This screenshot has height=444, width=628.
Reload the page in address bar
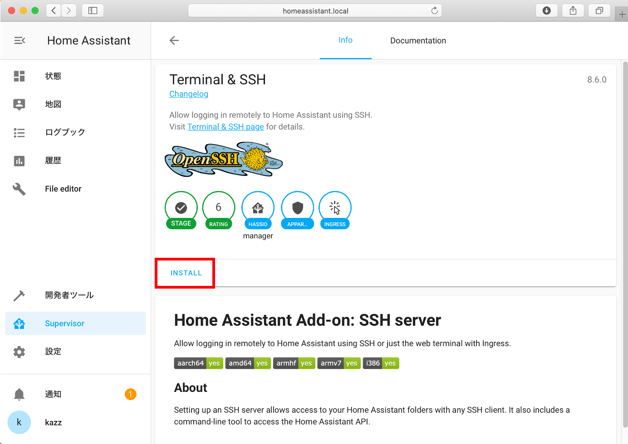[434, 10]
